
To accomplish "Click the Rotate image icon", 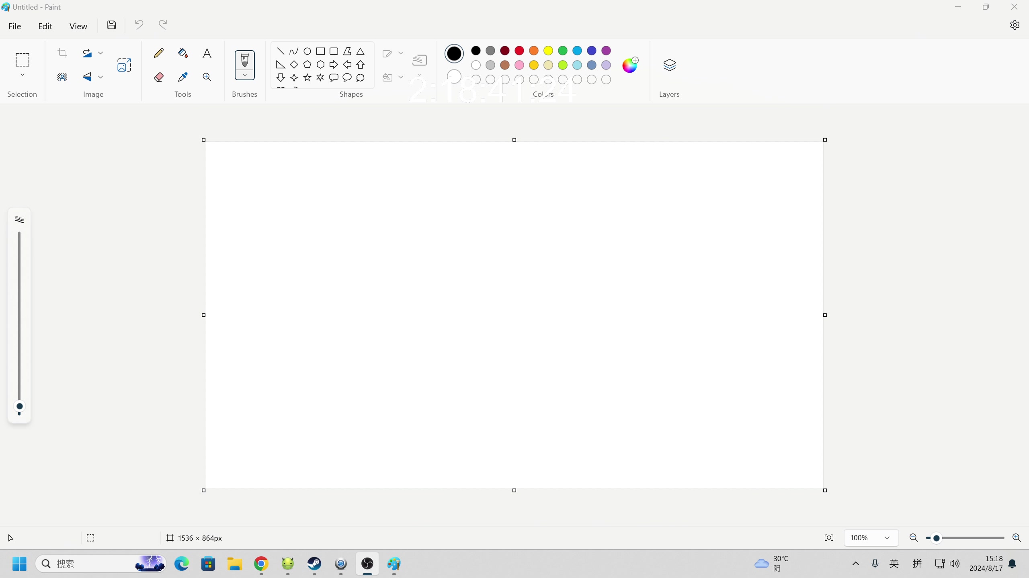I will pos(87,53).
